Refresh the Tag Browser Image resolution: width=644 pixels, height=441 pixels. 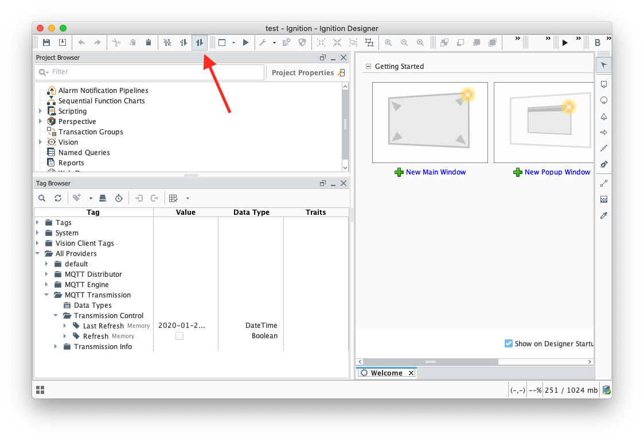[x=58, y=198]
